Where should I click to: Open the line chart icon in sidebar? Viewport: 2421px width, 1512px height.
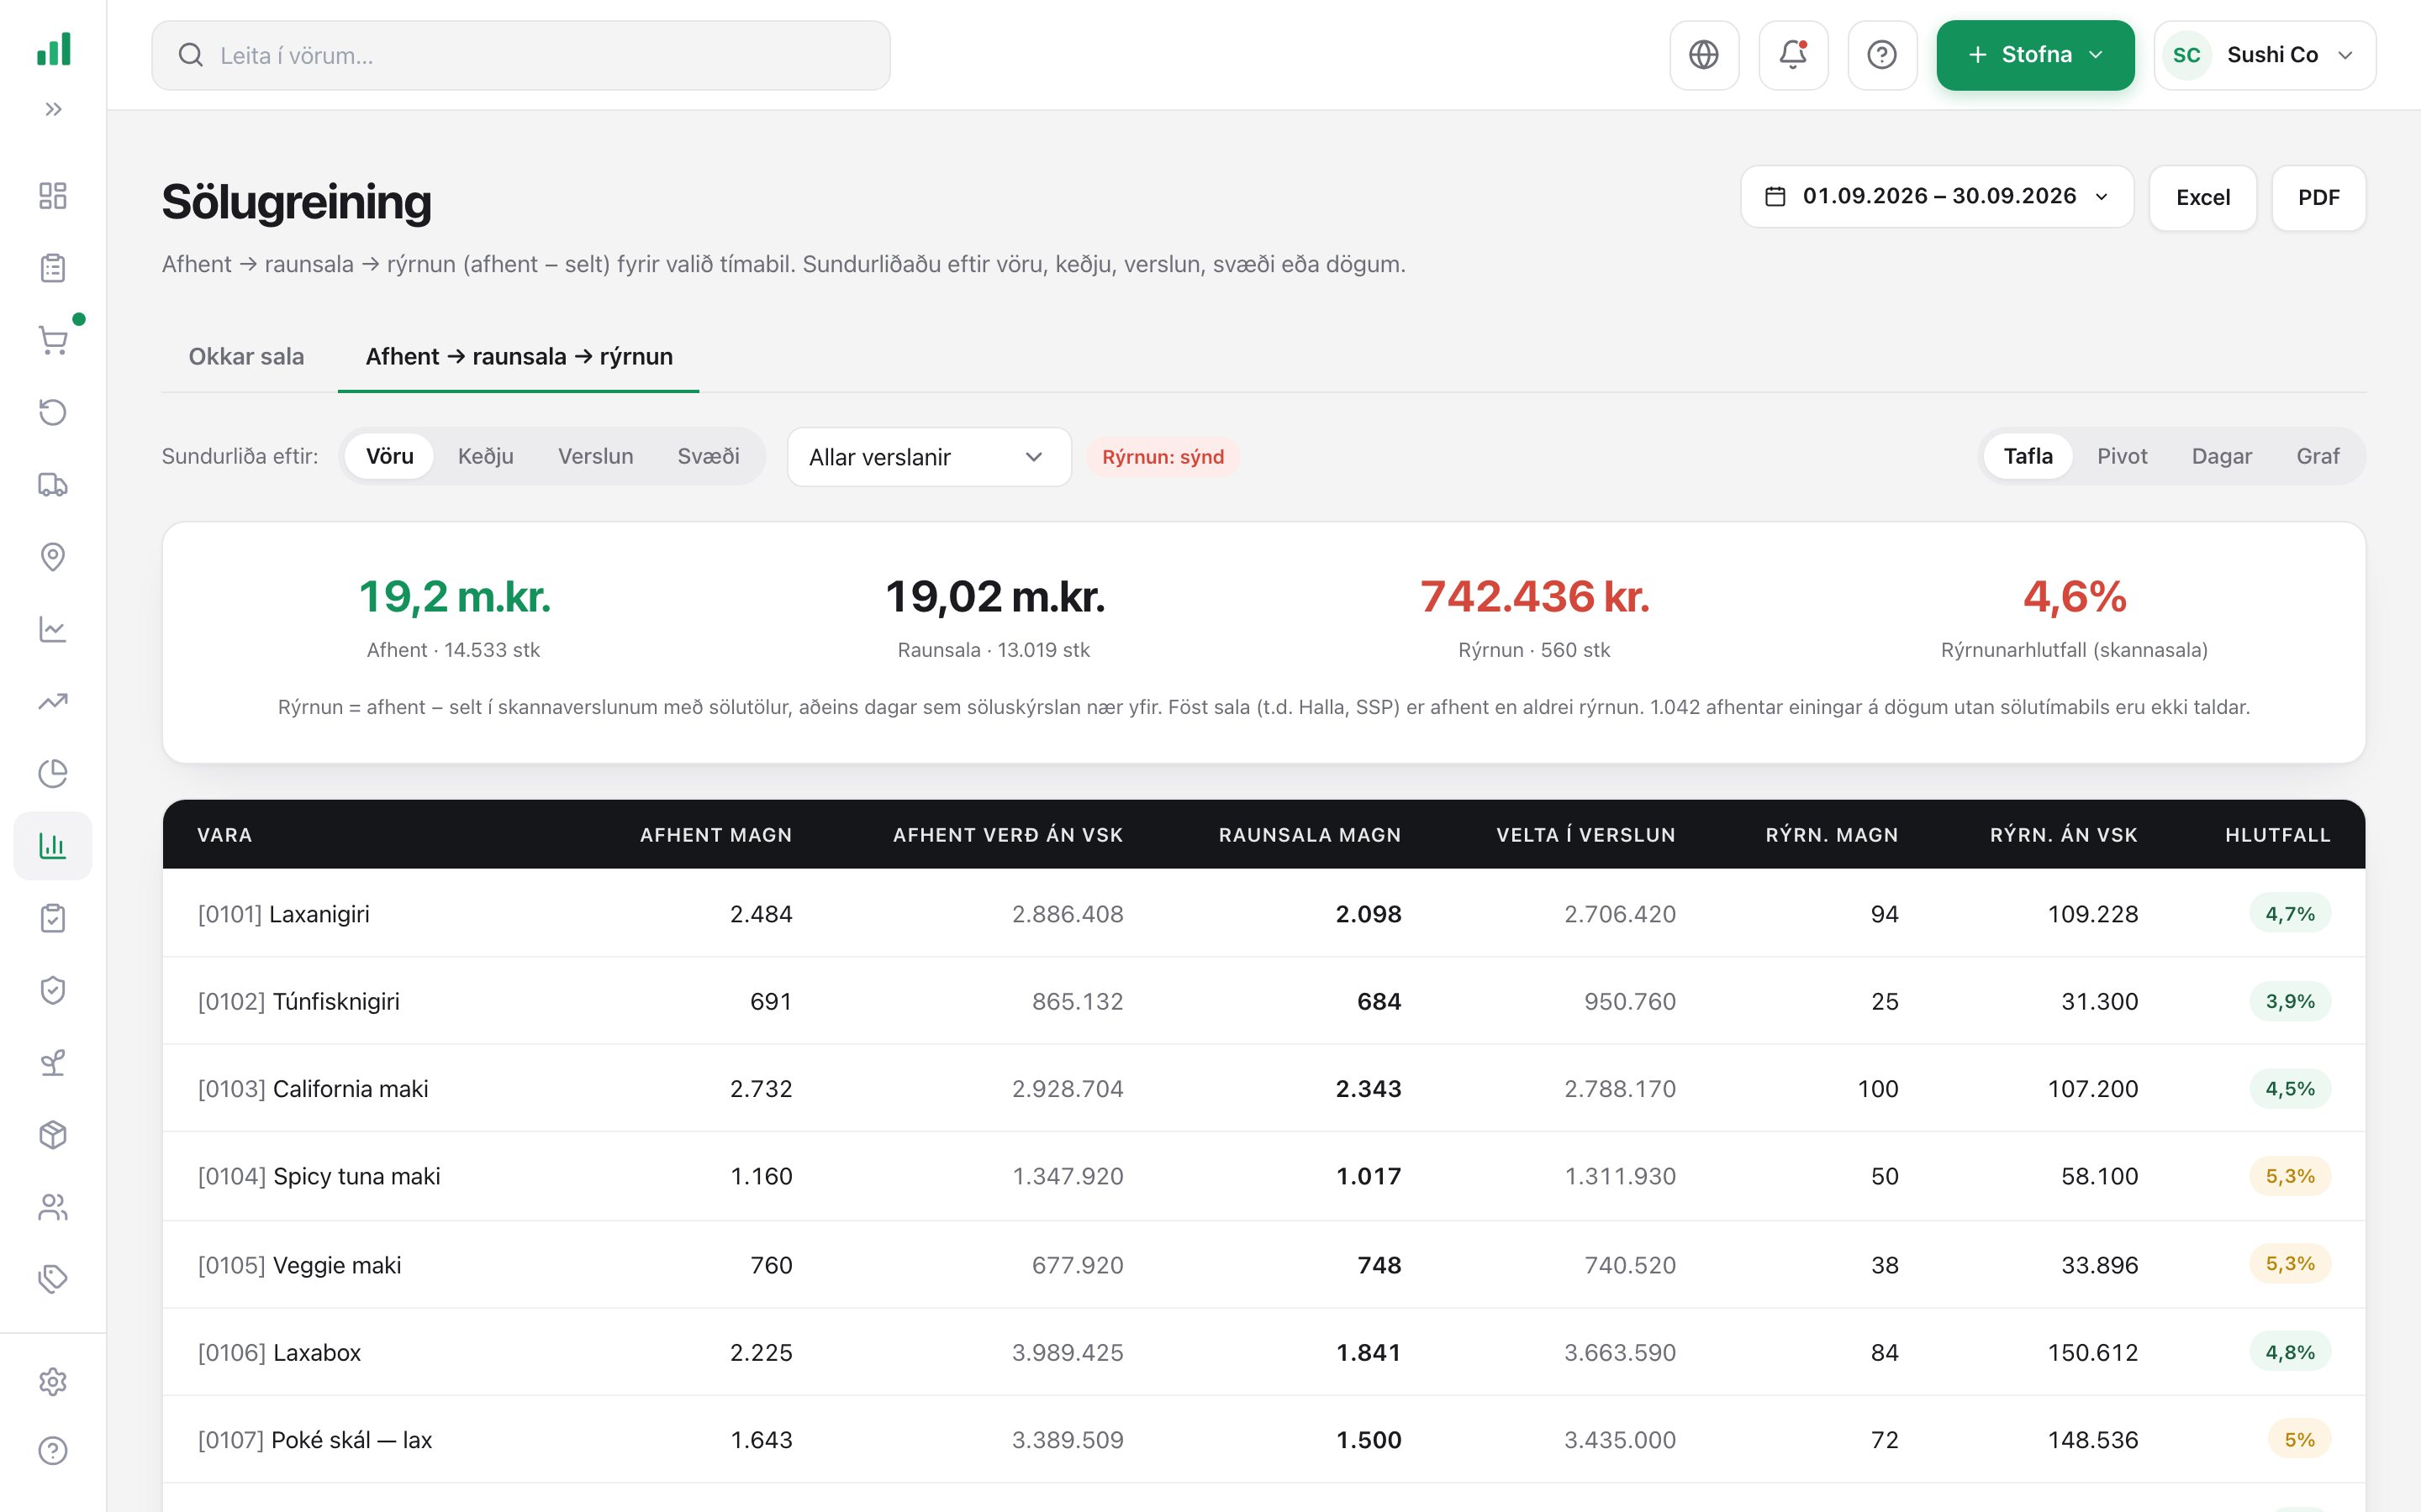53,629
